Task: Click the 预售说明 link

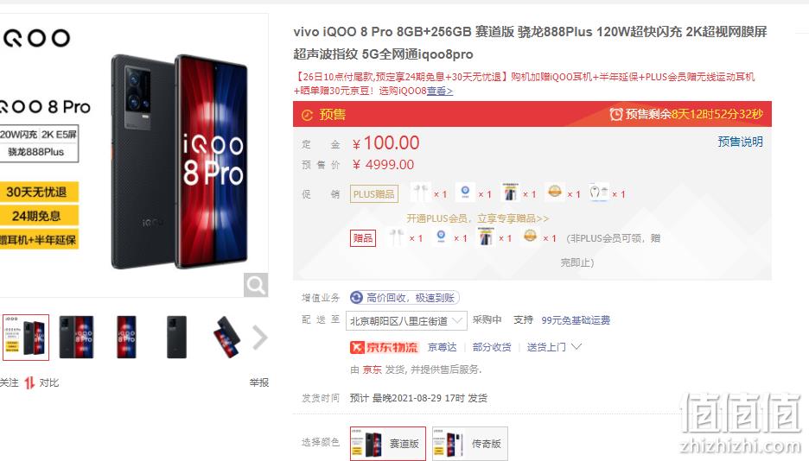Action: (740, 142)
